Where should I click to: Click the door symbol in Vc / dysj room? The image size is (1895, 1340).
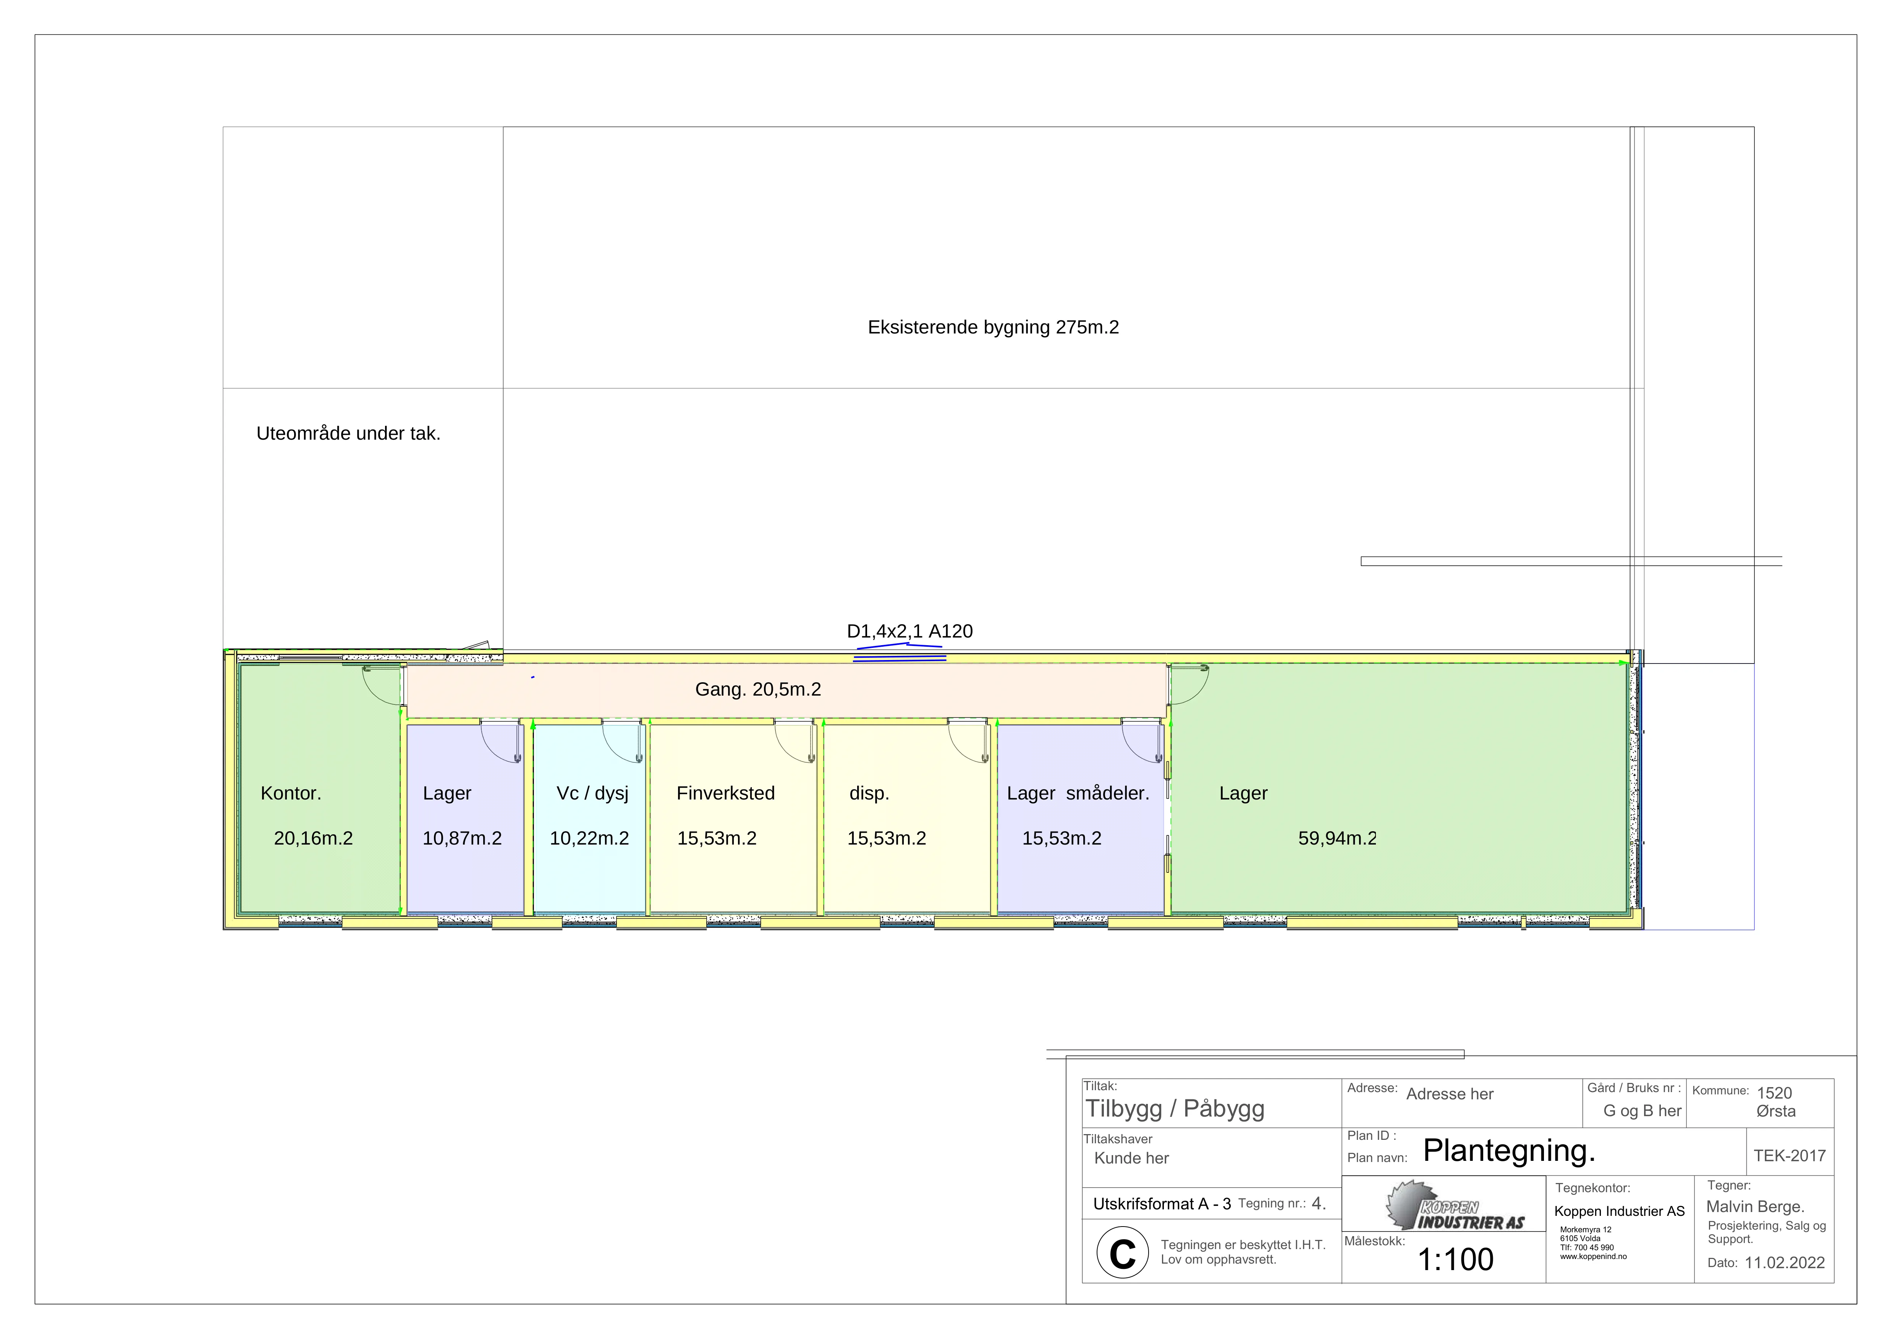tap(622, 740)
